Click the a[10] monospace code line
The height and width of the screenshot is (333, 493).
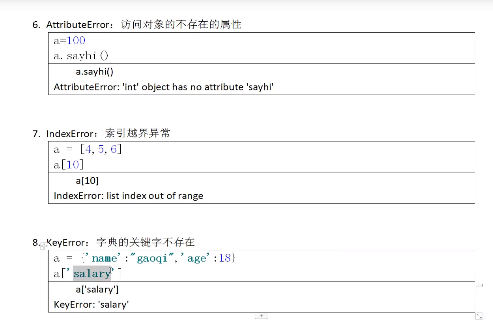point(69,165)
